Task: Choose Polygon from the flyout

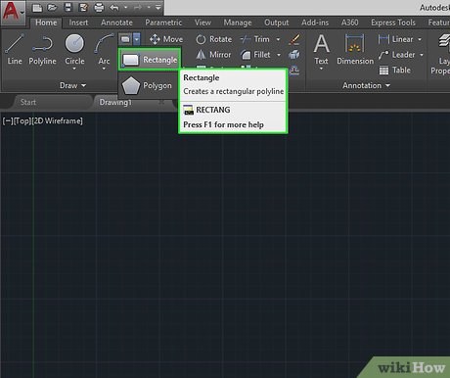Action: click(147, 85)
